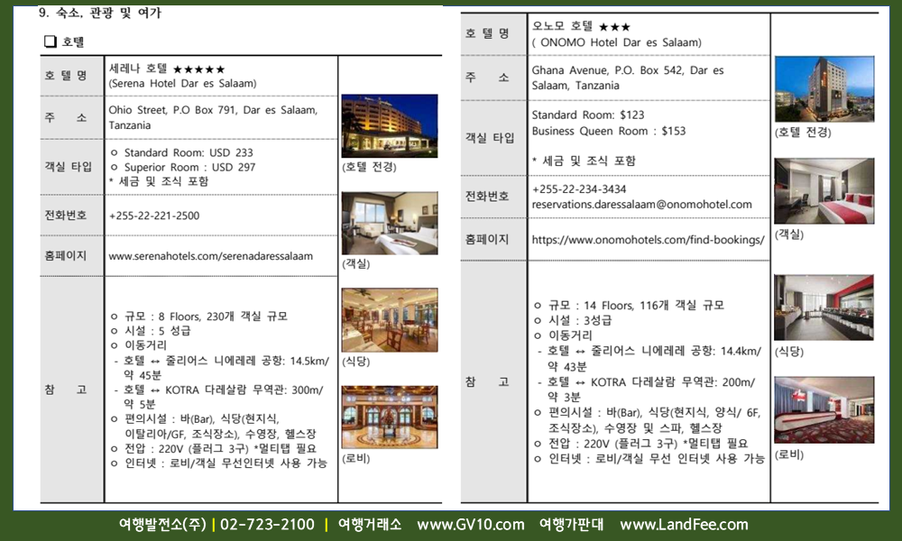This screenshot has width=902, height=541.
Task: Click the Serena Hotel guest room photo
Action: (390, 223)
